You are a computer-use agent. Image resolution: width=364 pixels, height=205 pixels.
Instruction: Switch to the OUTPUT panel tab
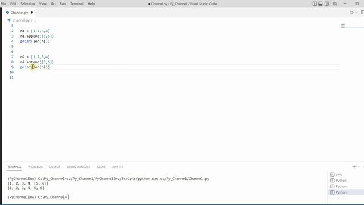click(x=55, y=167)
